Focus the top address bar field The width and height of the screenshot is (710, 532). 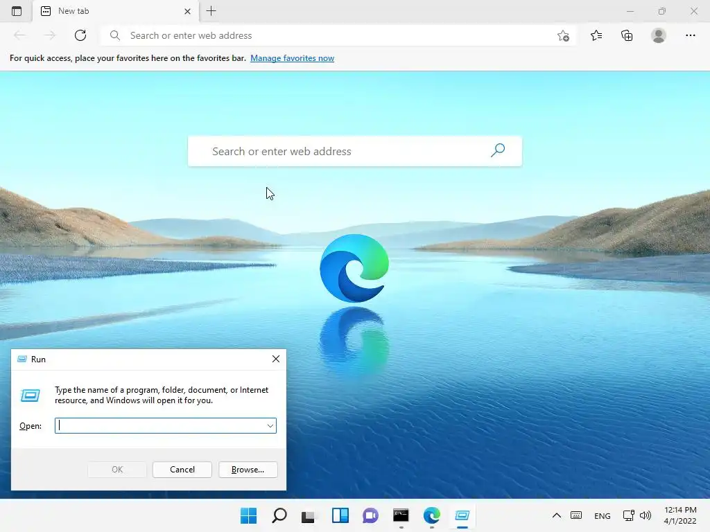(338, 35)
